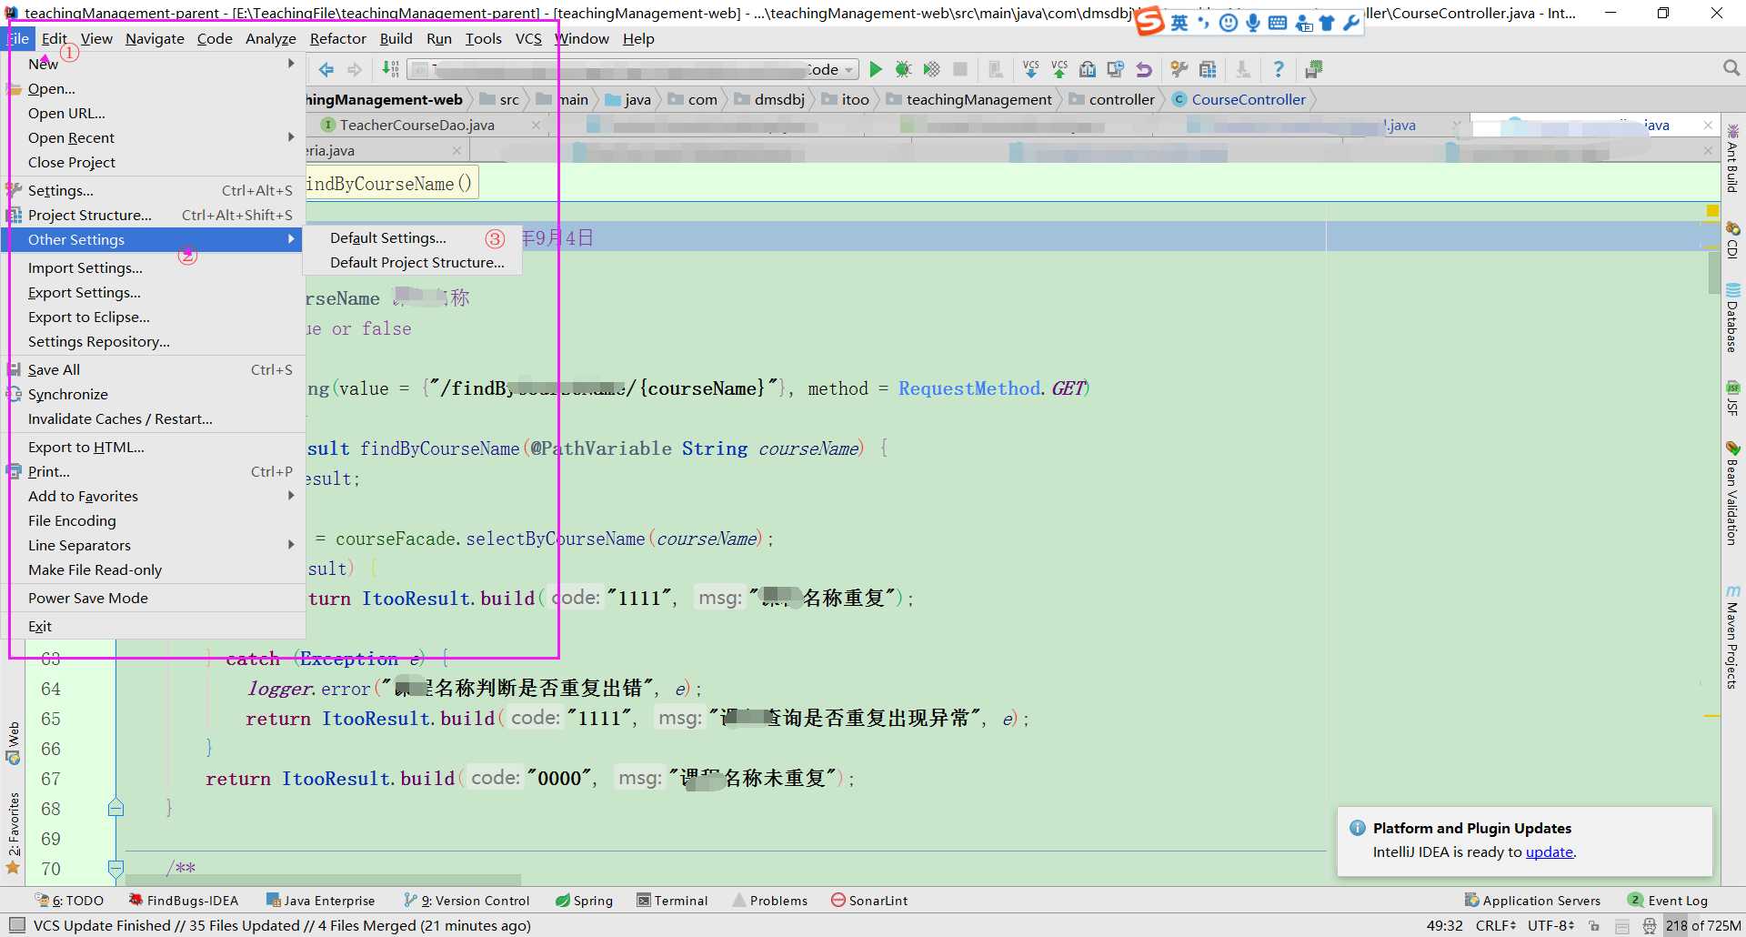Toggle the tool windows quick-access status icon

click(x=16, y=925)
